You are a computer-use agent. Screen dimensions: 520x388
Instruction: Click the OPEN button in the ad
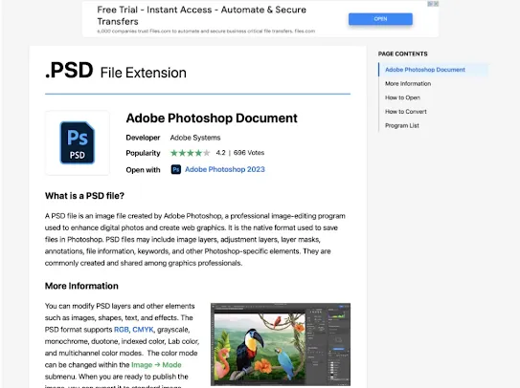[380, 19]
